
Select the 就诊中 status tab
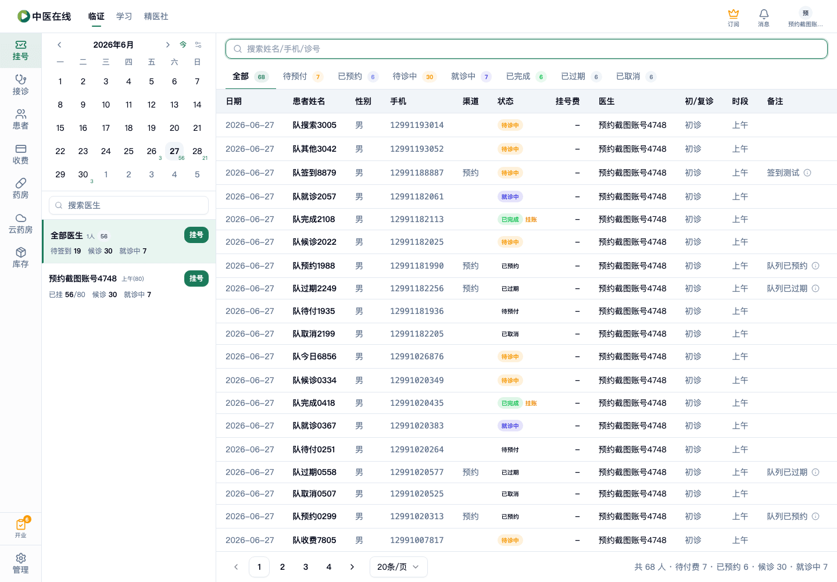471,76
